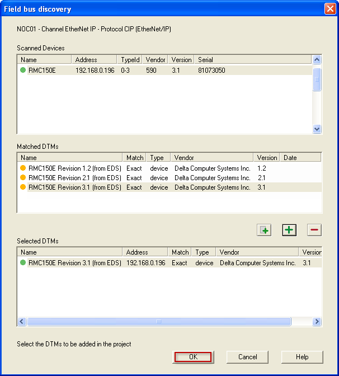Click Type header in Matched DTMs
The height and width of the screenshot is (376, 339).
pos(158,158)
